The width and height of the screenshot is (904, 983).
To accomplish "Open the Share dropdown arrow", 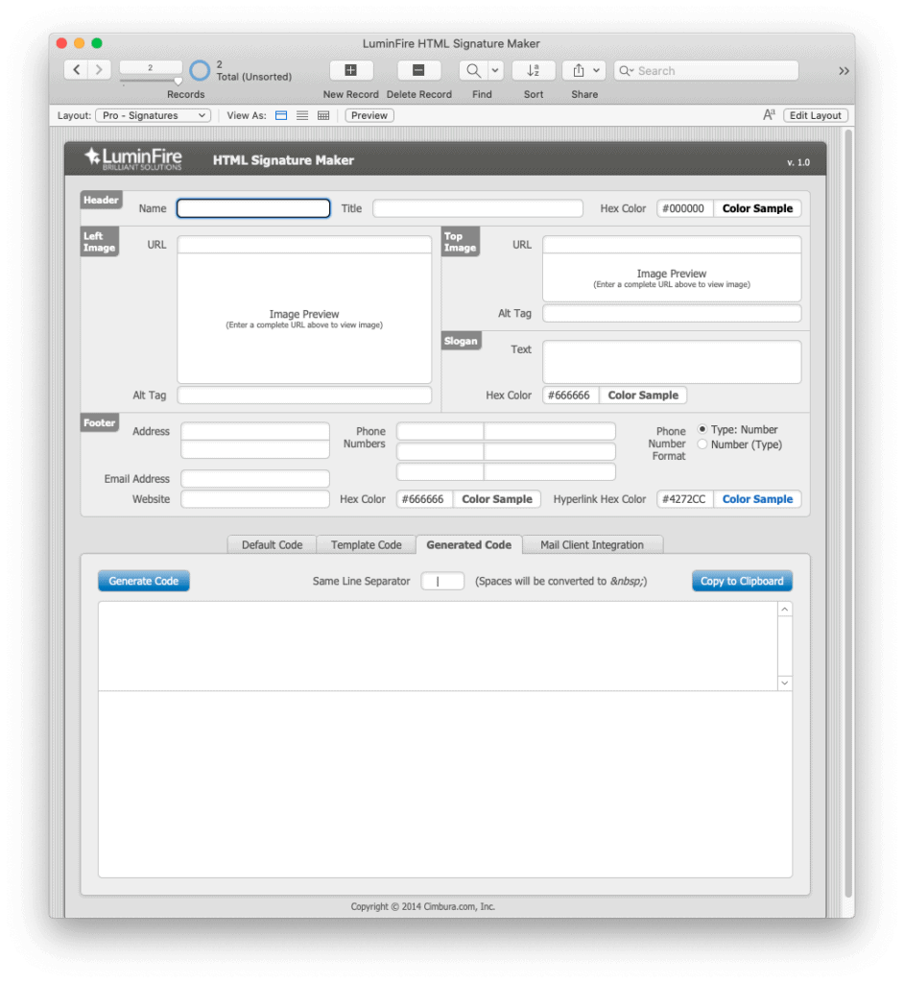I will pyautogui.click(x=596, y=70).
